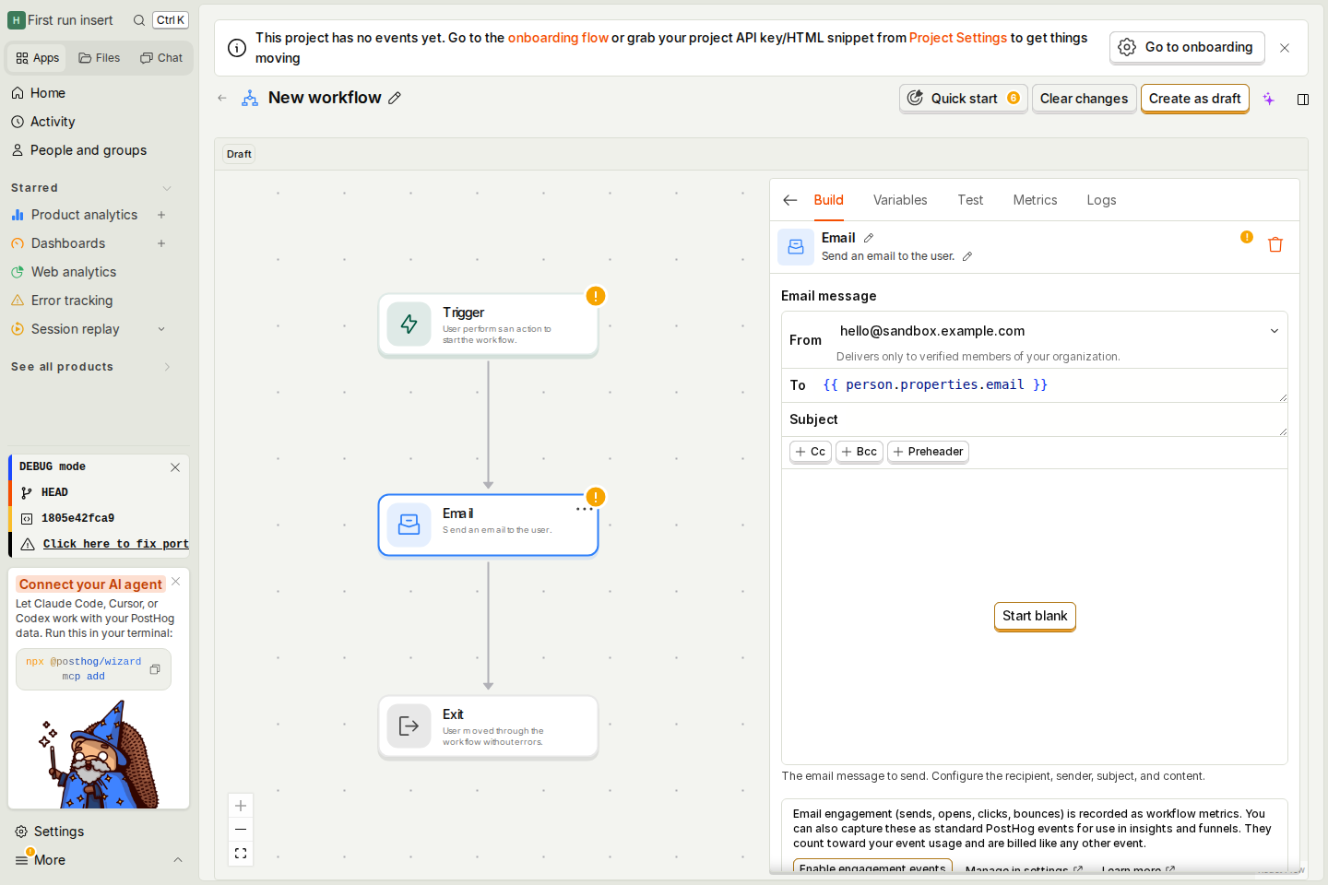Image resolution: width=1328 pixels, height=885 pixels.
Task: Zoom out on the workflow canvas
Action: point(241,830)
